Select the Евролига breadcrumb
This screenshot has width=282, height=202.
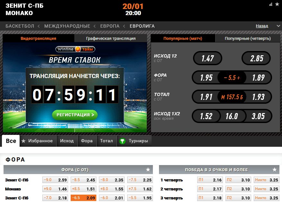pos(142,26)
